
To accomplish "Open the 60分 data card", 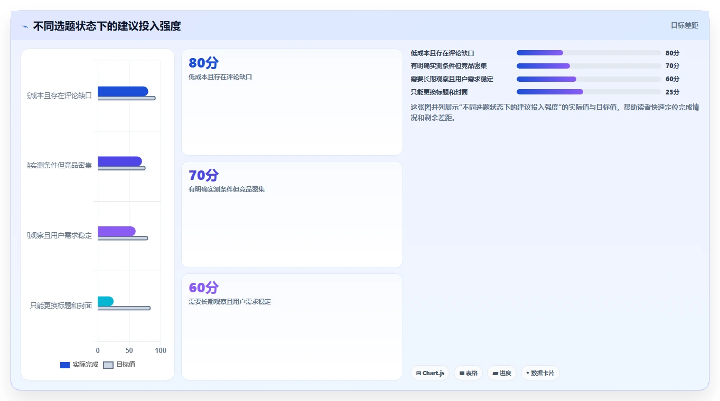I will (x=292, y=327).
